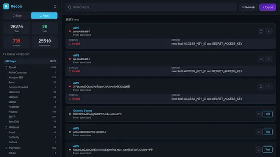This screenshot has width=280, height=157.
Task: Test the AWS IQoJb3JpZ2lu key
Action: click(x=268, y=150)
